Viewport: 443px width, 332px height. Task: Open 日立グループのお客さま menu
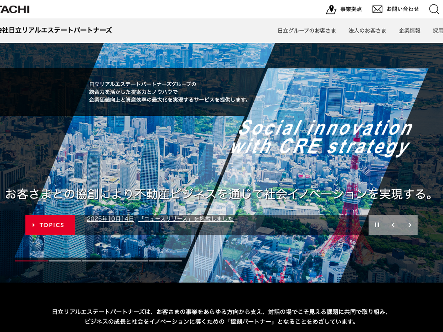tap(307, 31)
